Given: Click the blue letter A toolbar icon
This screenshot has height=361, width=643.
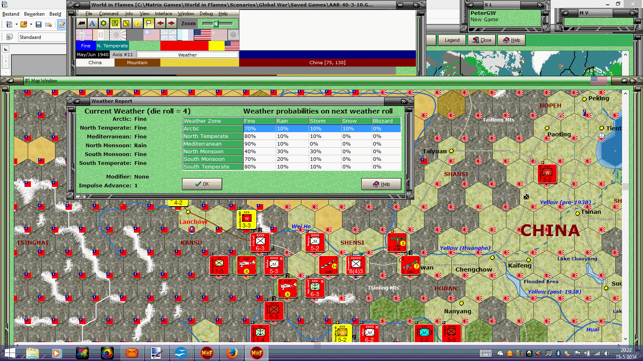Looking at the screenshot, I should coord(92,23).
